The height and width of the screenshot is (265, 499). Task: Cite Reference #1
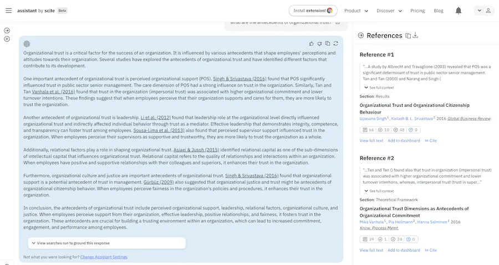(x=431, y=141)
